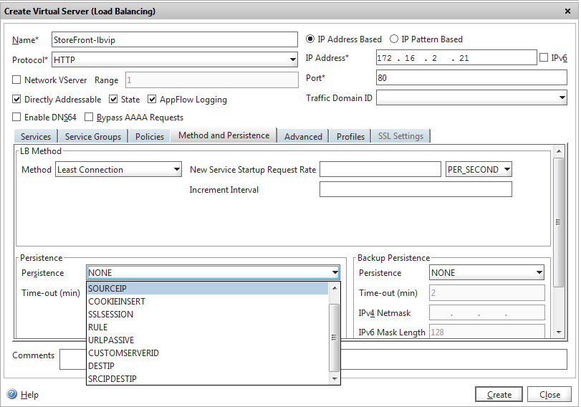The width and height of the screenshot is (581, 407).
Task: Open the LB Method Least Connection dropdown
Action: tap(118, 169)
